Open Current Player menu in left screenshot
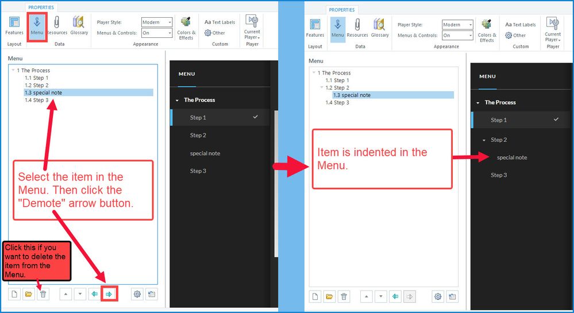The image size is (574, 313). tap(252, 28)
